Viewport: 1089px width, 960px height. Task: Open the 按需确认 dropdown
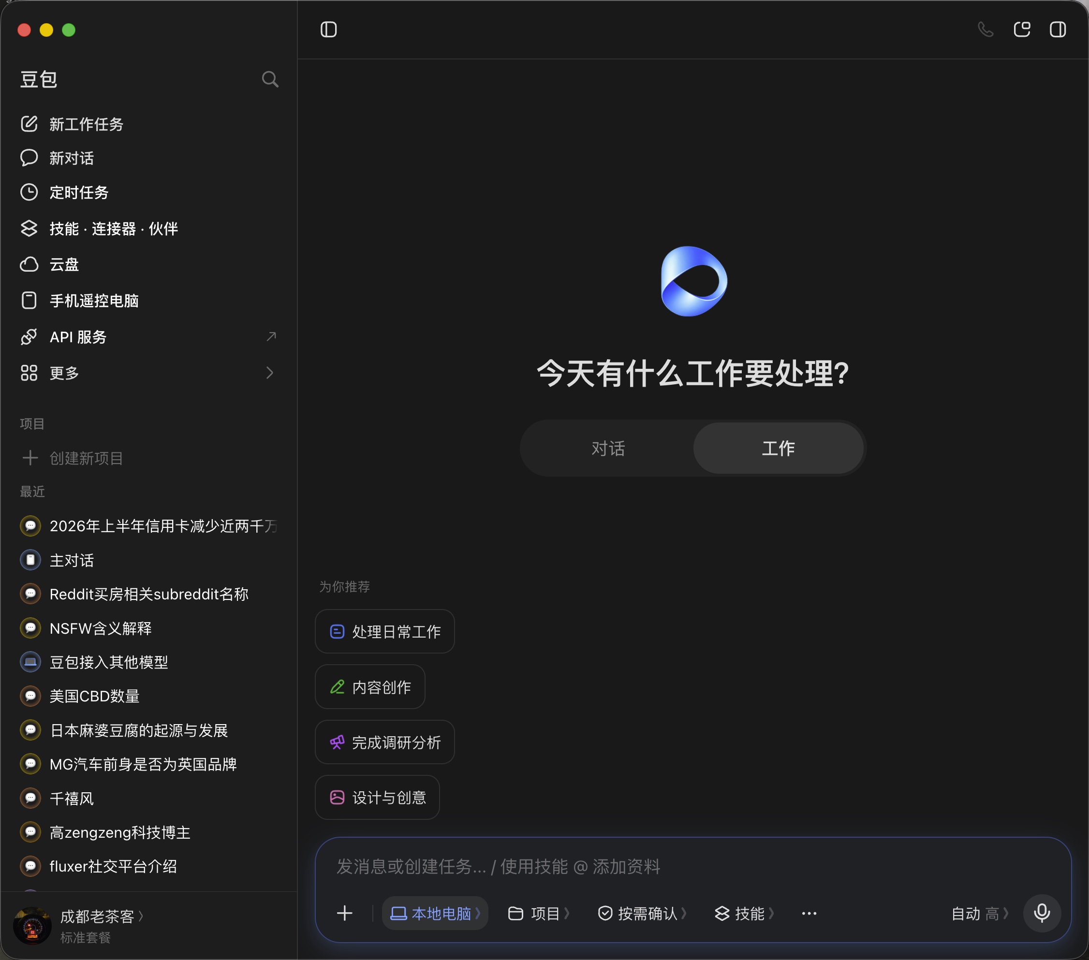point(642,913)
